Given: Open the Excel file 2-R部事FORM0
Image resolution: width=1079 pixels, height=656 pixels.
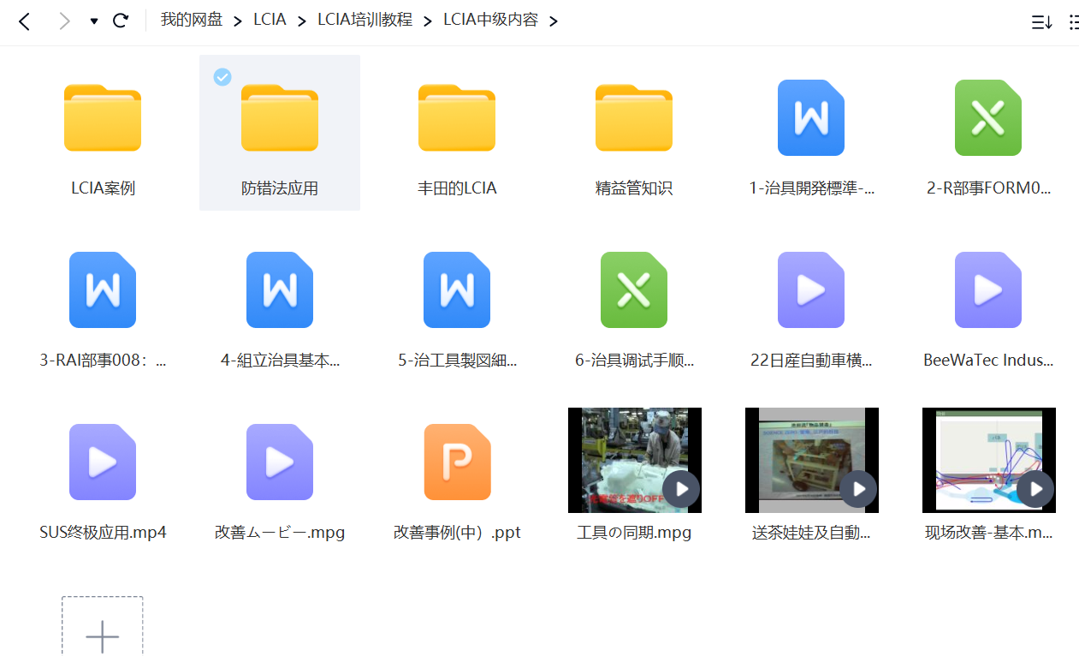Looking at the screenshot, I should tap(987, 118).
